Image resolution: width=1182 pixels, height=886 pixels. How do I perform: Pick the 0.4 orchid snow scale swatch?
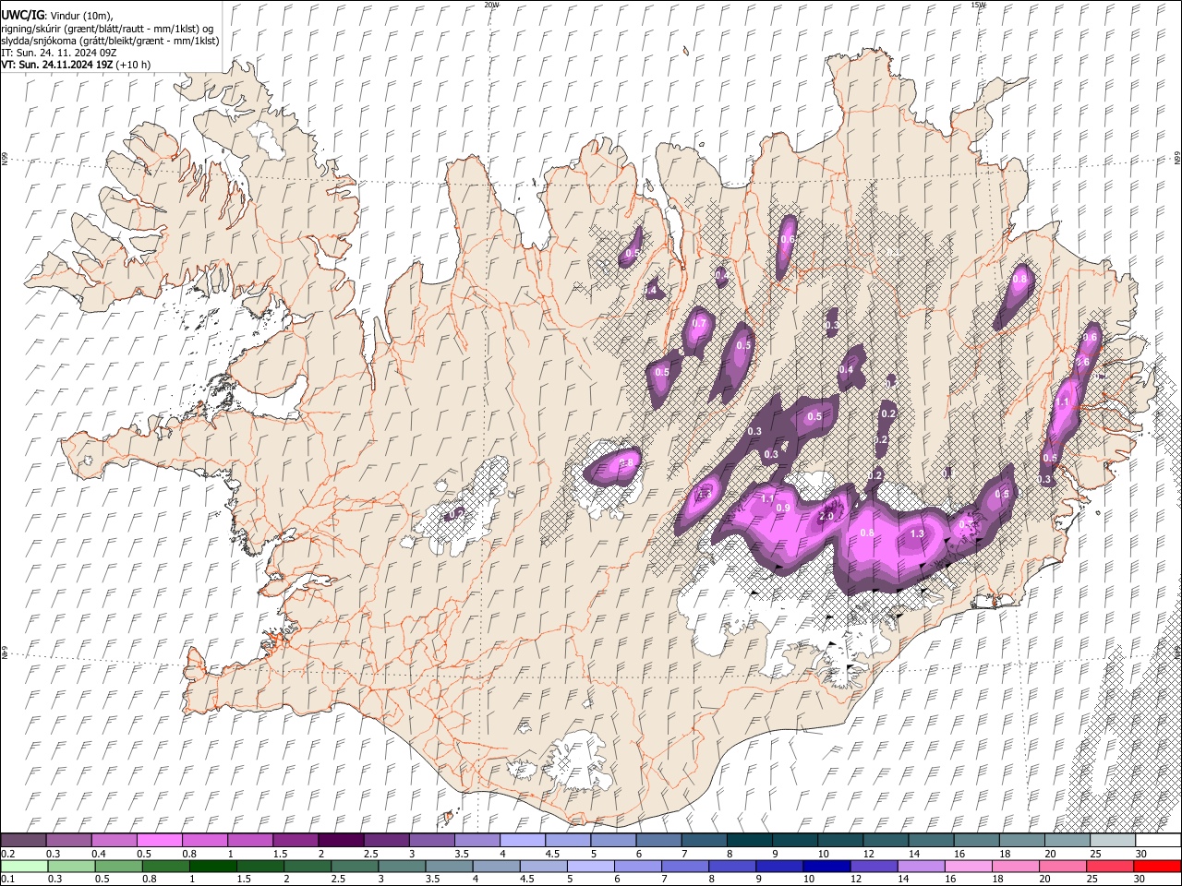[115, 840]
